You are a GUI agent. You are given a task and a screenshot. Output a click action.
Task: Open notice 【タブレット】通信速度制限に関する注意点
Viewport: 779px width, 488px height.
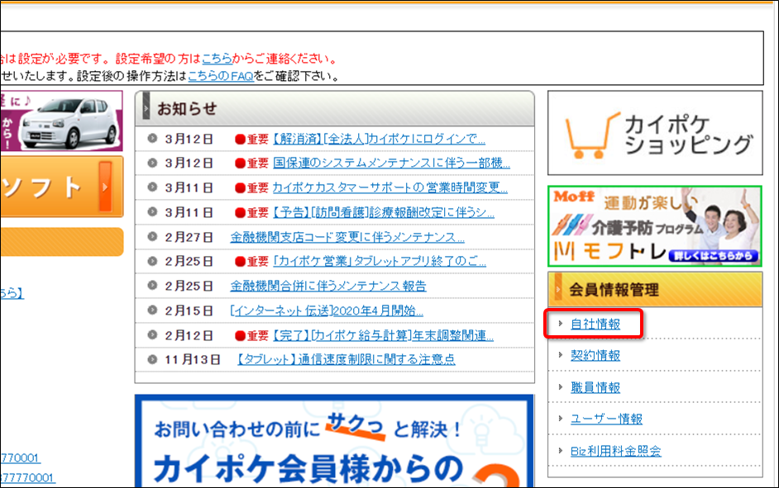click(x=345, y=359)
